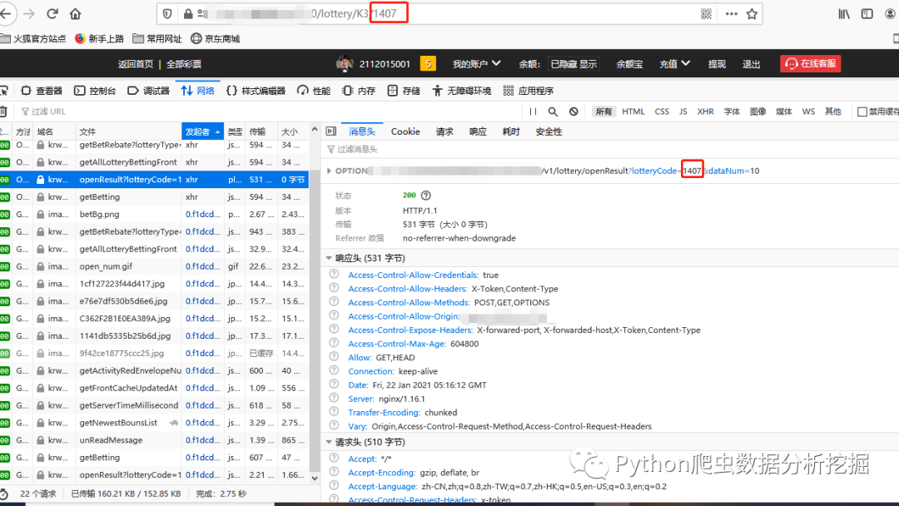Image resolution: width=899 pixels, height=506 pixels.
Task: Open the 常用网址 bookmark folder
Action: tap(157, 38)
